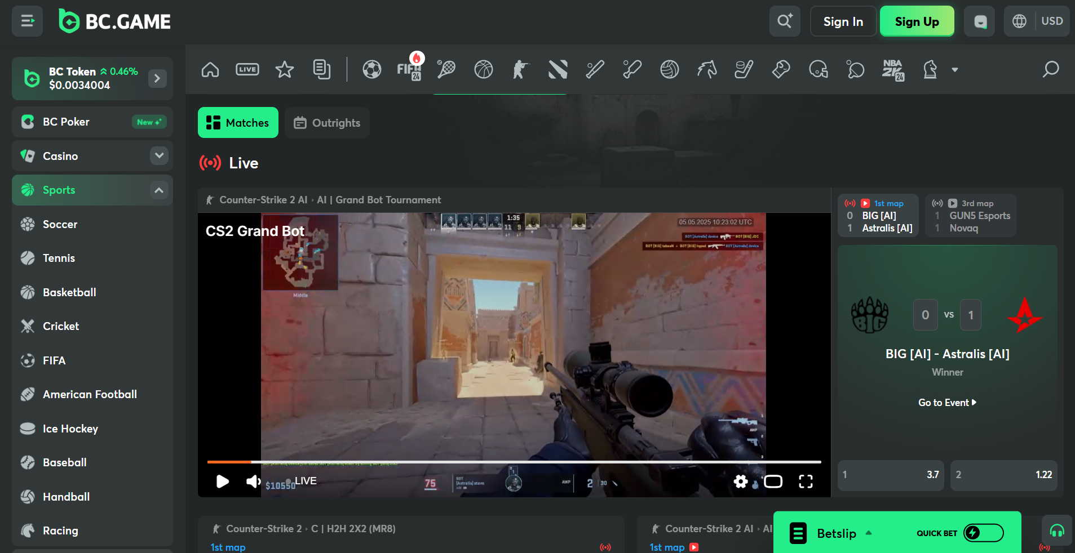Screen dimensions: 1075x553
Task: Switch to the Outrights tab
Action: [x=327, y=123]
